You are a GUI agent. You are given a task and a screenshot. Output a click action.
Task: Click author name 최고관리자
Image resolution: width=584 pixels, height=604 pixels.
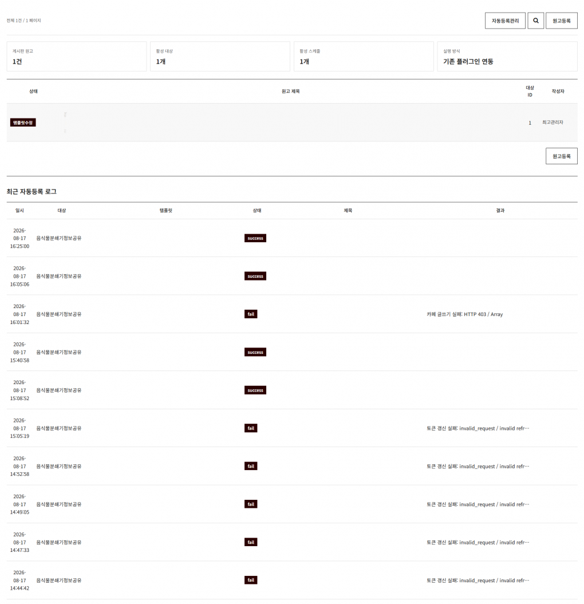point(553,123)
